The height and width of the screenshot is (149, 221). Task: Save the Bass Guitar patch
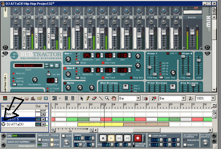(57, 65)
